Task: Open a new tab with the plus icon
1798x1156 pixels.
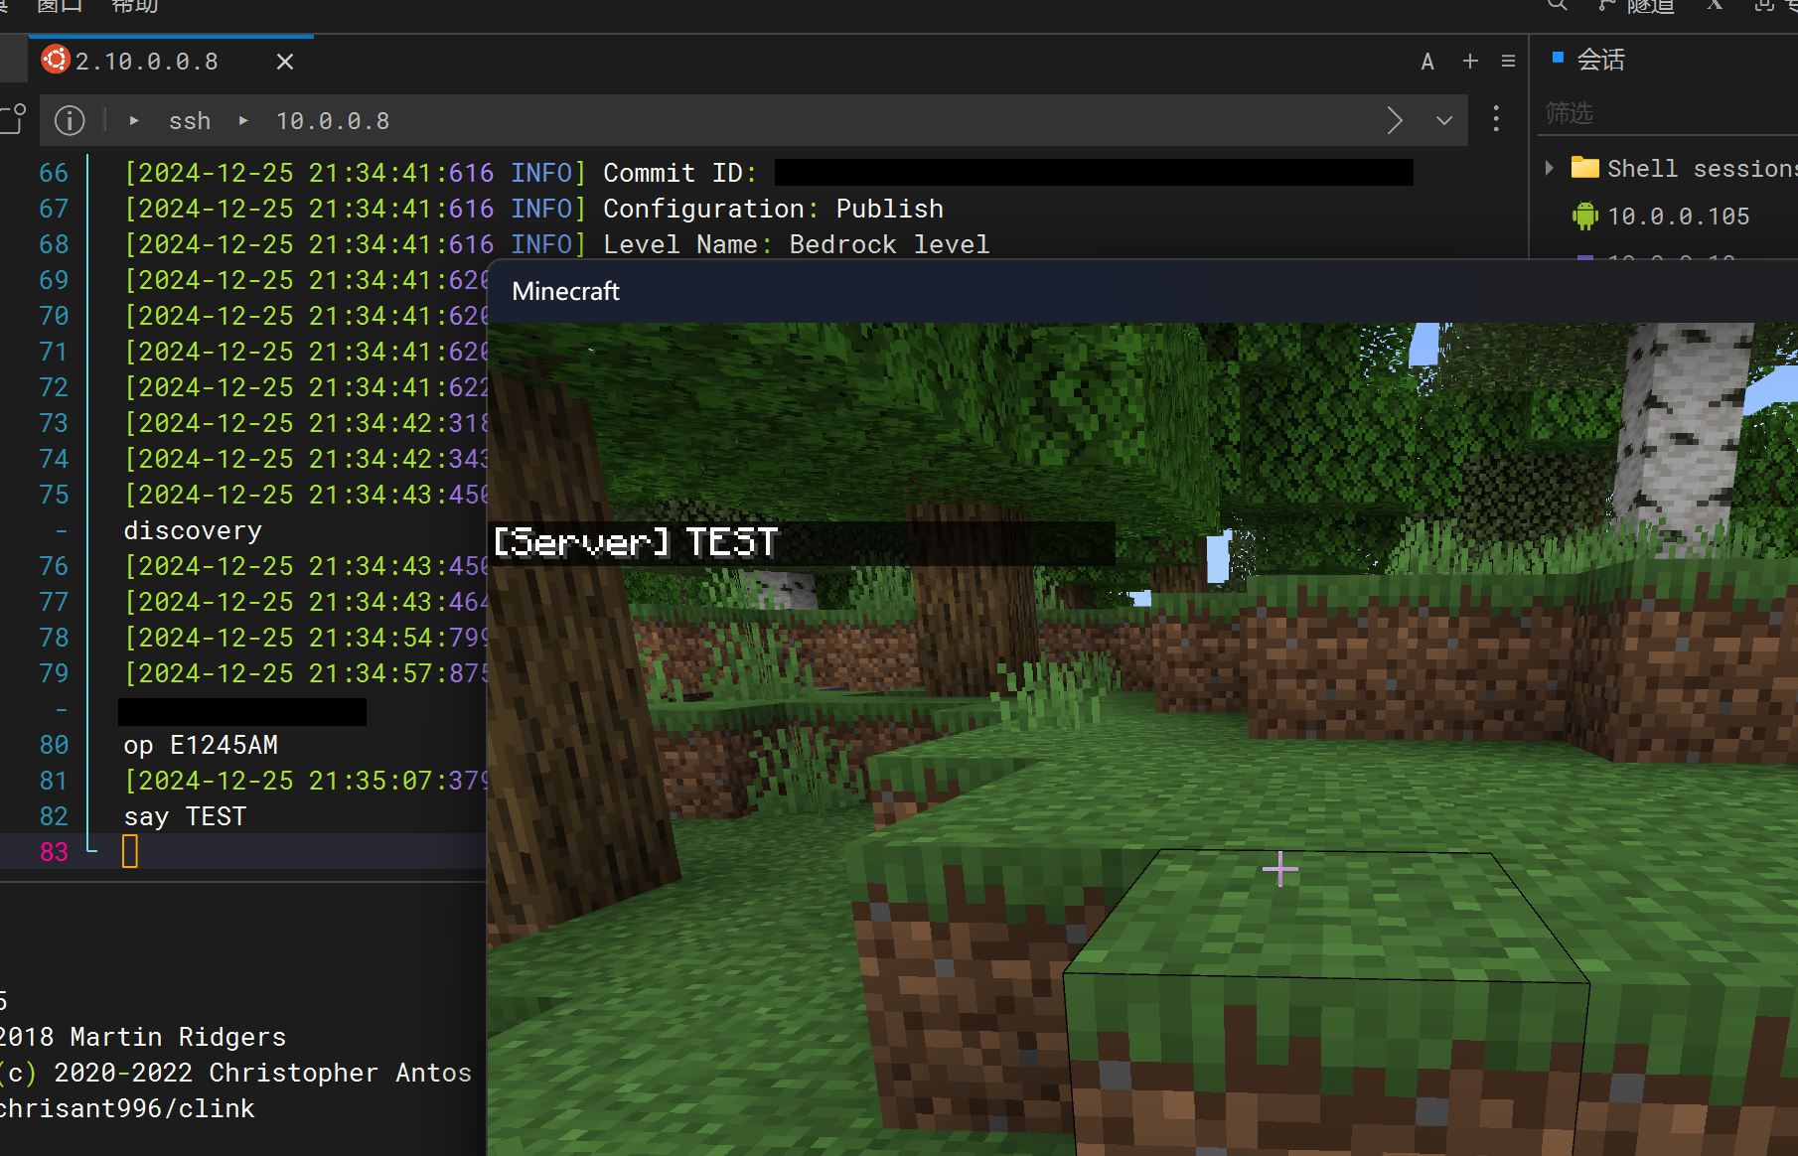Action: point(1470,62)
